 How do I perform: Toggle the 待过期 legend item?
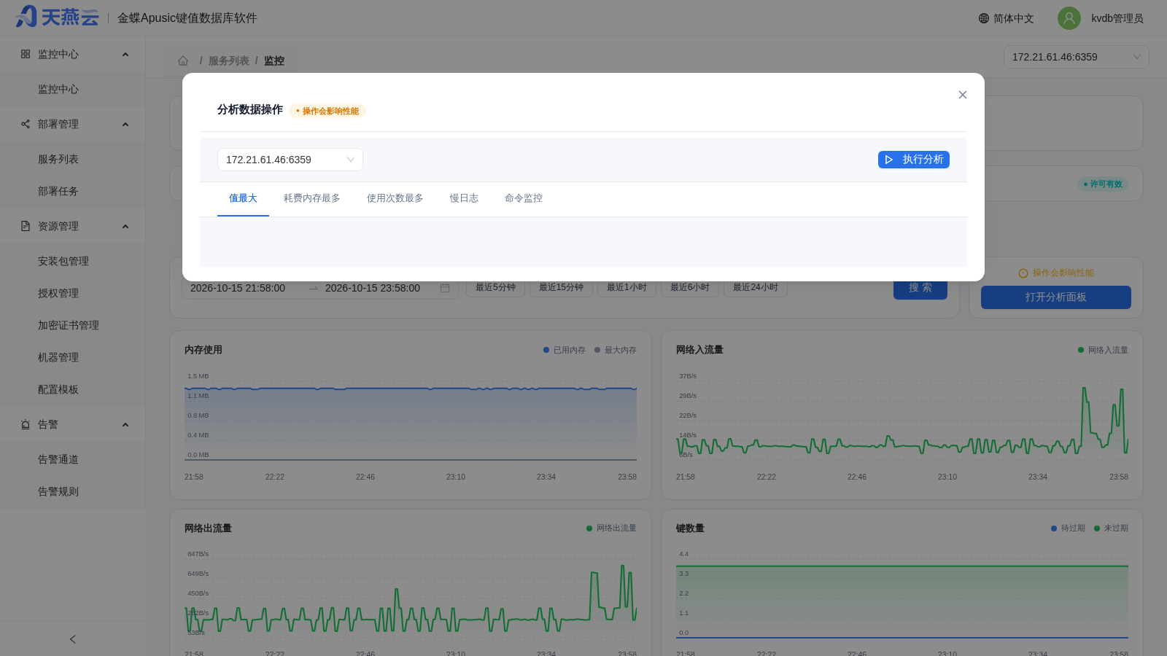[1068, 528]
